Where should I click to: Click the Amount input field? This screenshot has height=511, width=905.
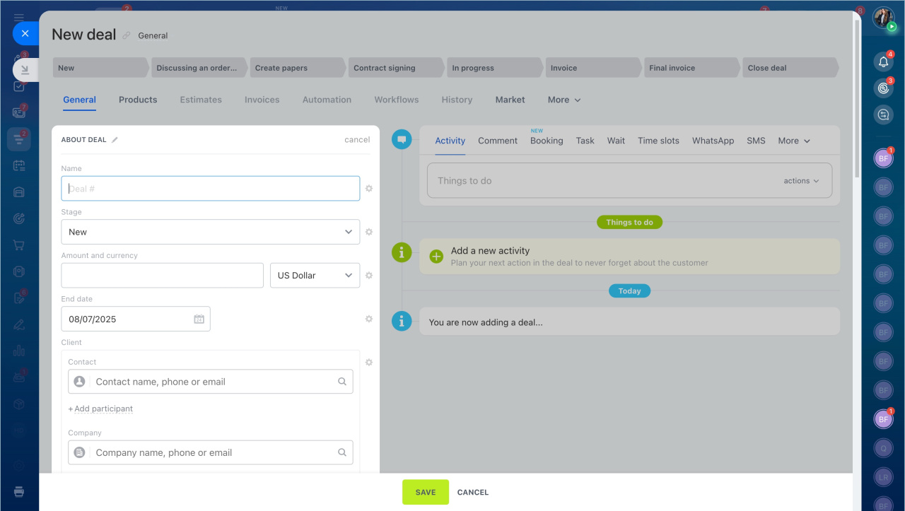coord(162,276)
